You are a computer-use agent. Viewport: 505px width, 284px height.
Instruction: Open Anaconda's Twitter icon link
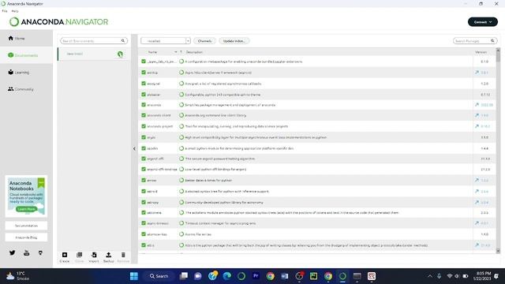[x=13, y=252]
